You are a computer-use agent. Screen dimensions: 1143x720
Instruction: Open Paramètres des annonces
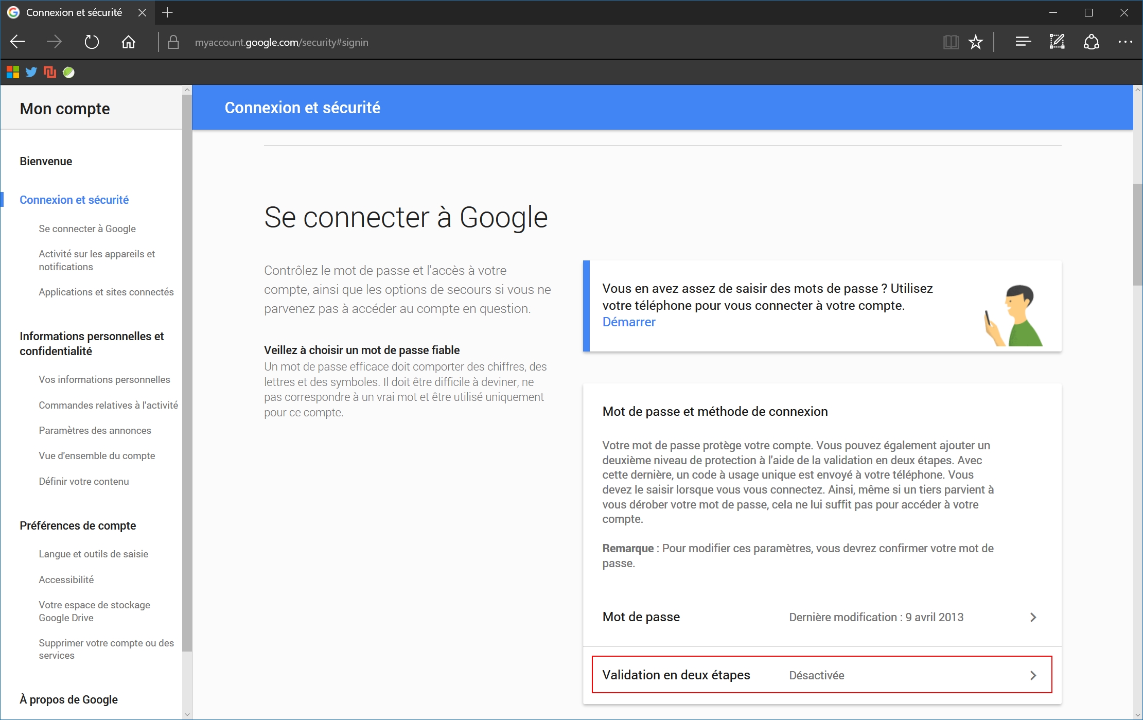point(95,430)
